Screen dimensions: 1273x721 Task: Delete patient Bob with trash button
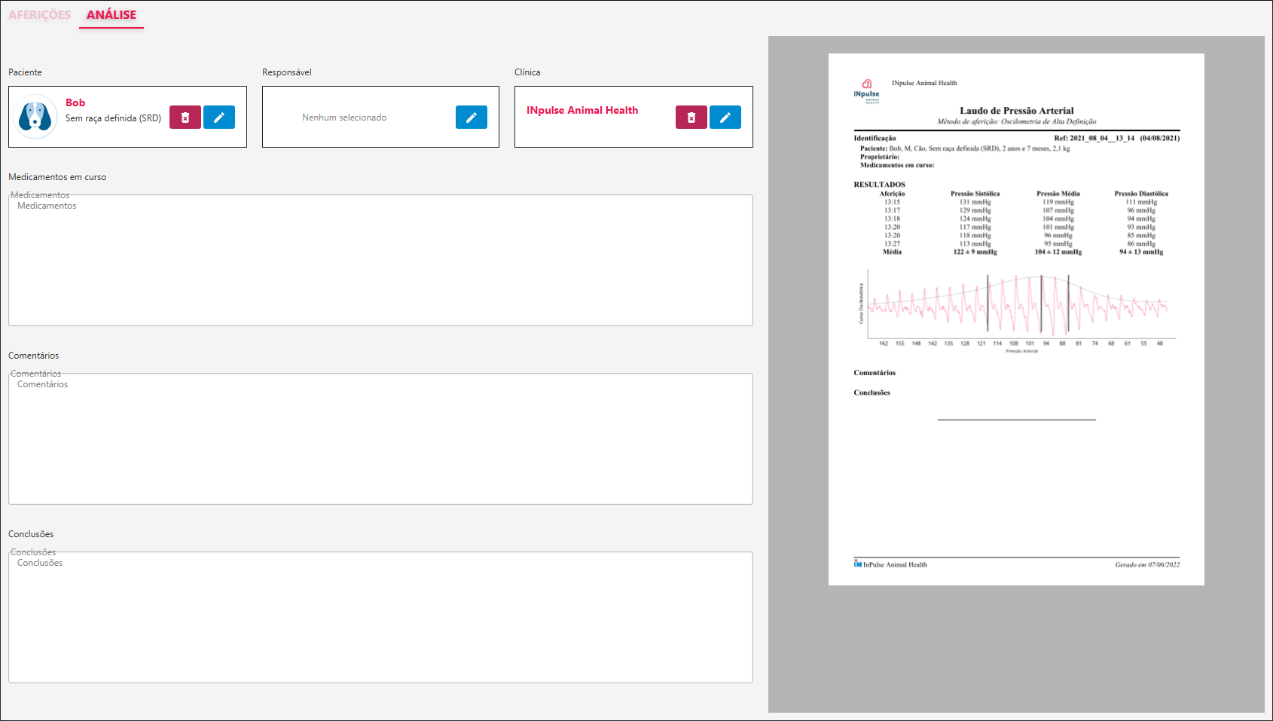[185, 118]
